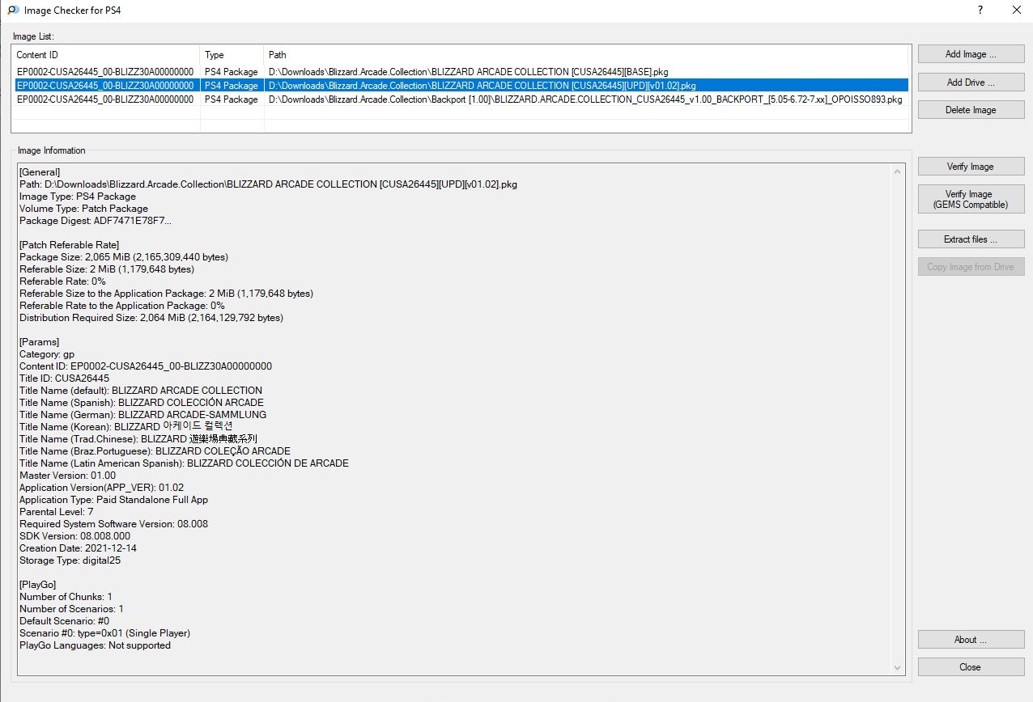Select the [UPD][v01.02].pkg row in list
1033x702 pixels.
(460, 85)
